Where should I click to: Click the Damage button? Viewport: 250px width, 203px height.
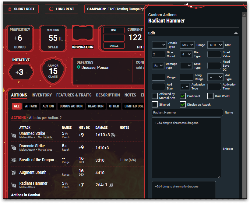pos(114,46)
